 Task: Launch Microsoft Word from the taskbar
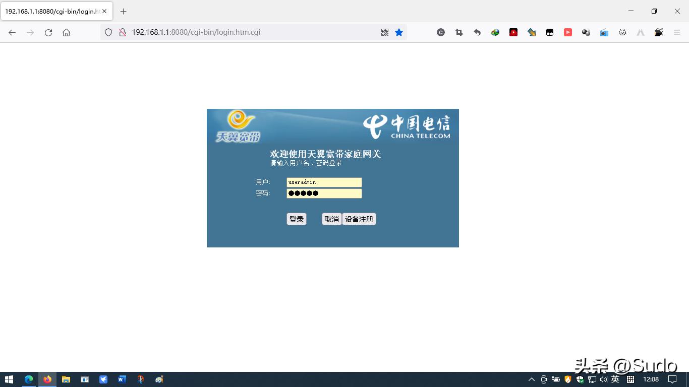click(x=122, y=379)
